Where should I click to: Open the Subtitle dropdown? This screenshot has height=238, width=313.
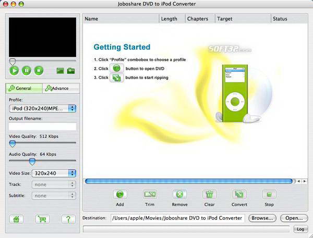pyautogui.click(x=54, y=196)
